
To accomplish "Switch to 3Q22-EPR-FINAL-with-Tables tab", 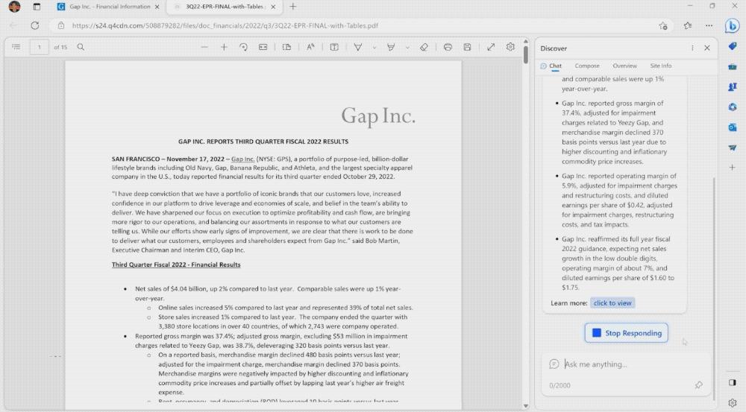I will (225, 7).
